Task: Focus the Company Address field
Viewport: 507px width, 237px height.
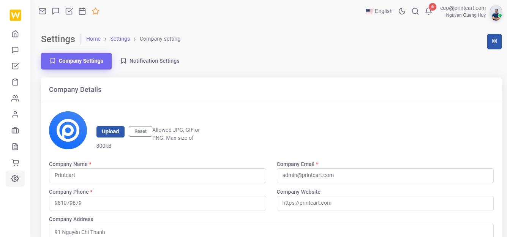Action: [271, 231]
